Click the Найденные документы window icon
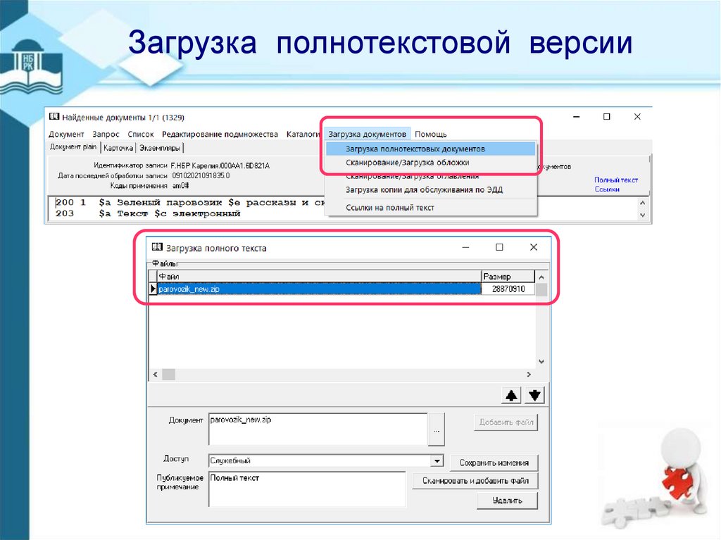The width and height of the screenshot is (721, 540). click(54, 117)
